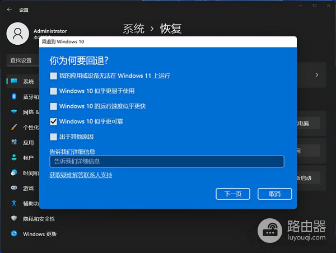Expand the recovery option chevron arrow

click(x=317, y=75)
